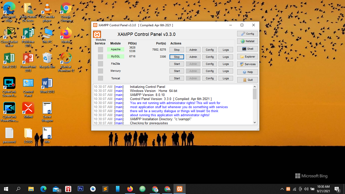
Task: Open Config options for Apache
Action: point(210,50)
